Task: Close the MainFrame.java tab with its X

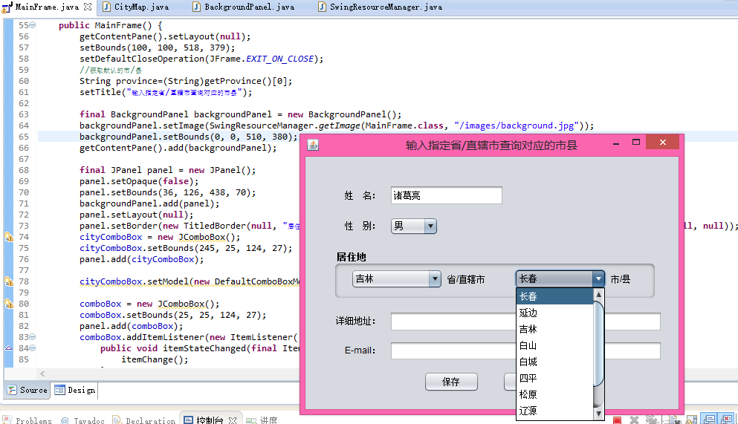Action: click(88, 7)
